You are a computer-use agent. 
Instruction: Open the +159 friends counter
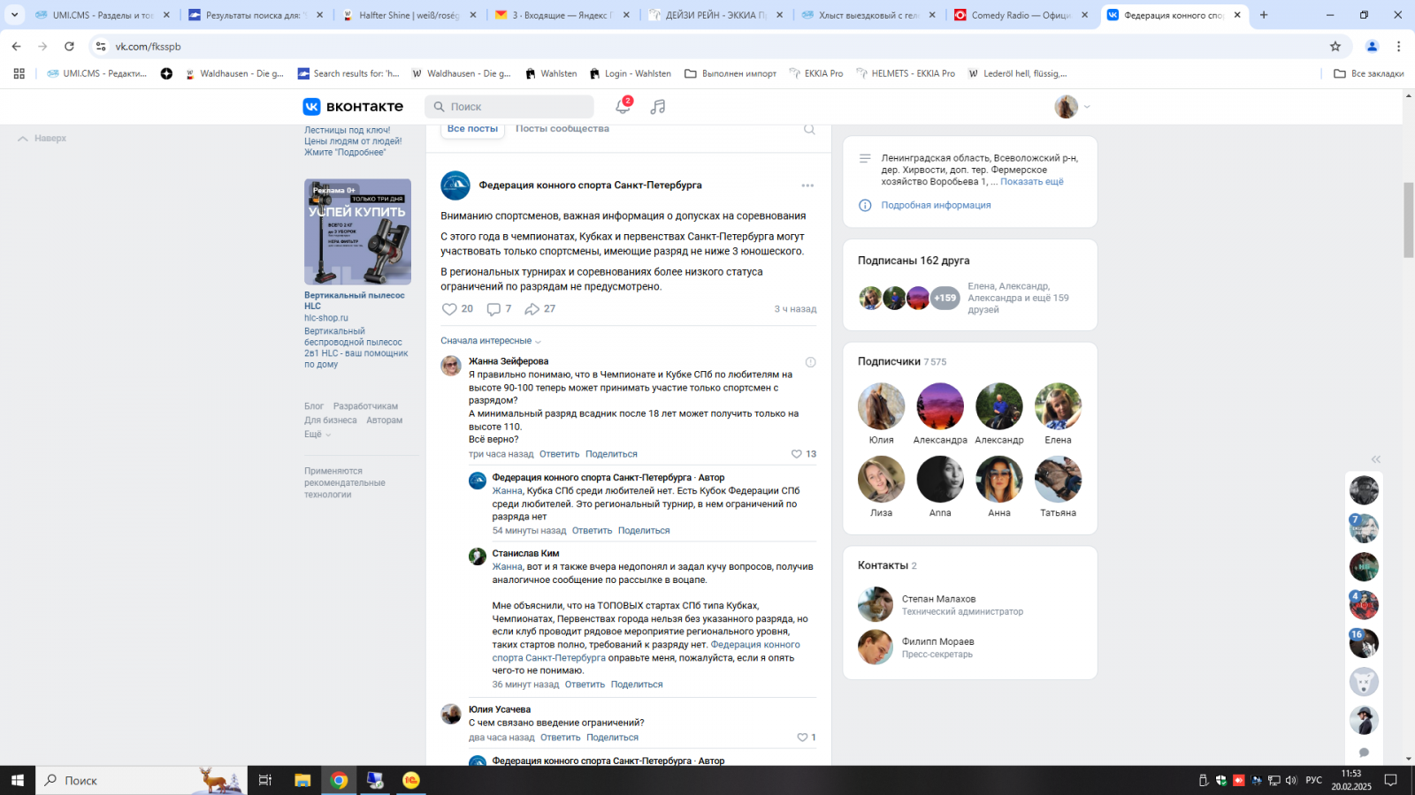(945, 298)
